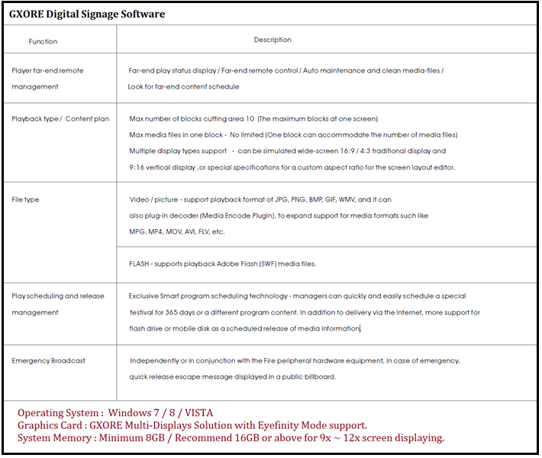Viewport: 542px width, 458px height.
Task: Click 'Operating System : Windows 7 / 8 / VISTA'
Action: [x=115, y=413]
